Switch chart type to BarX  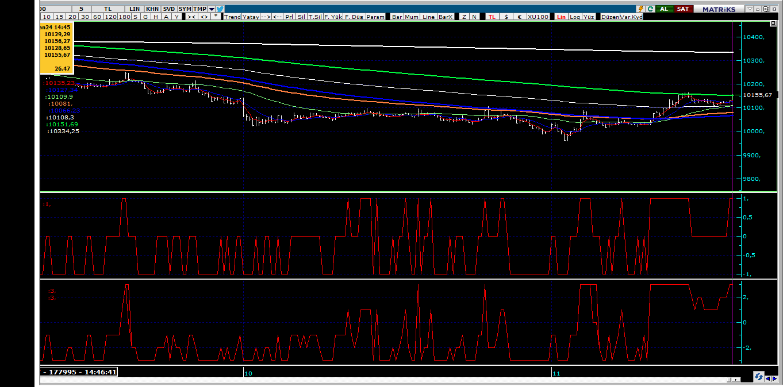click(x=446, y=17)
